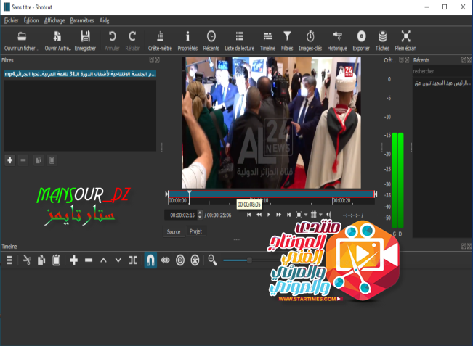Screen dimensions: 473x346
Task: Close the Filtres panel
Action: [158, 60]
